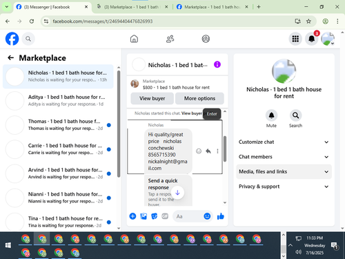Viewport: 345px width, 259px height.
Task: Expand the Chat members section
Action: point(284,157)
